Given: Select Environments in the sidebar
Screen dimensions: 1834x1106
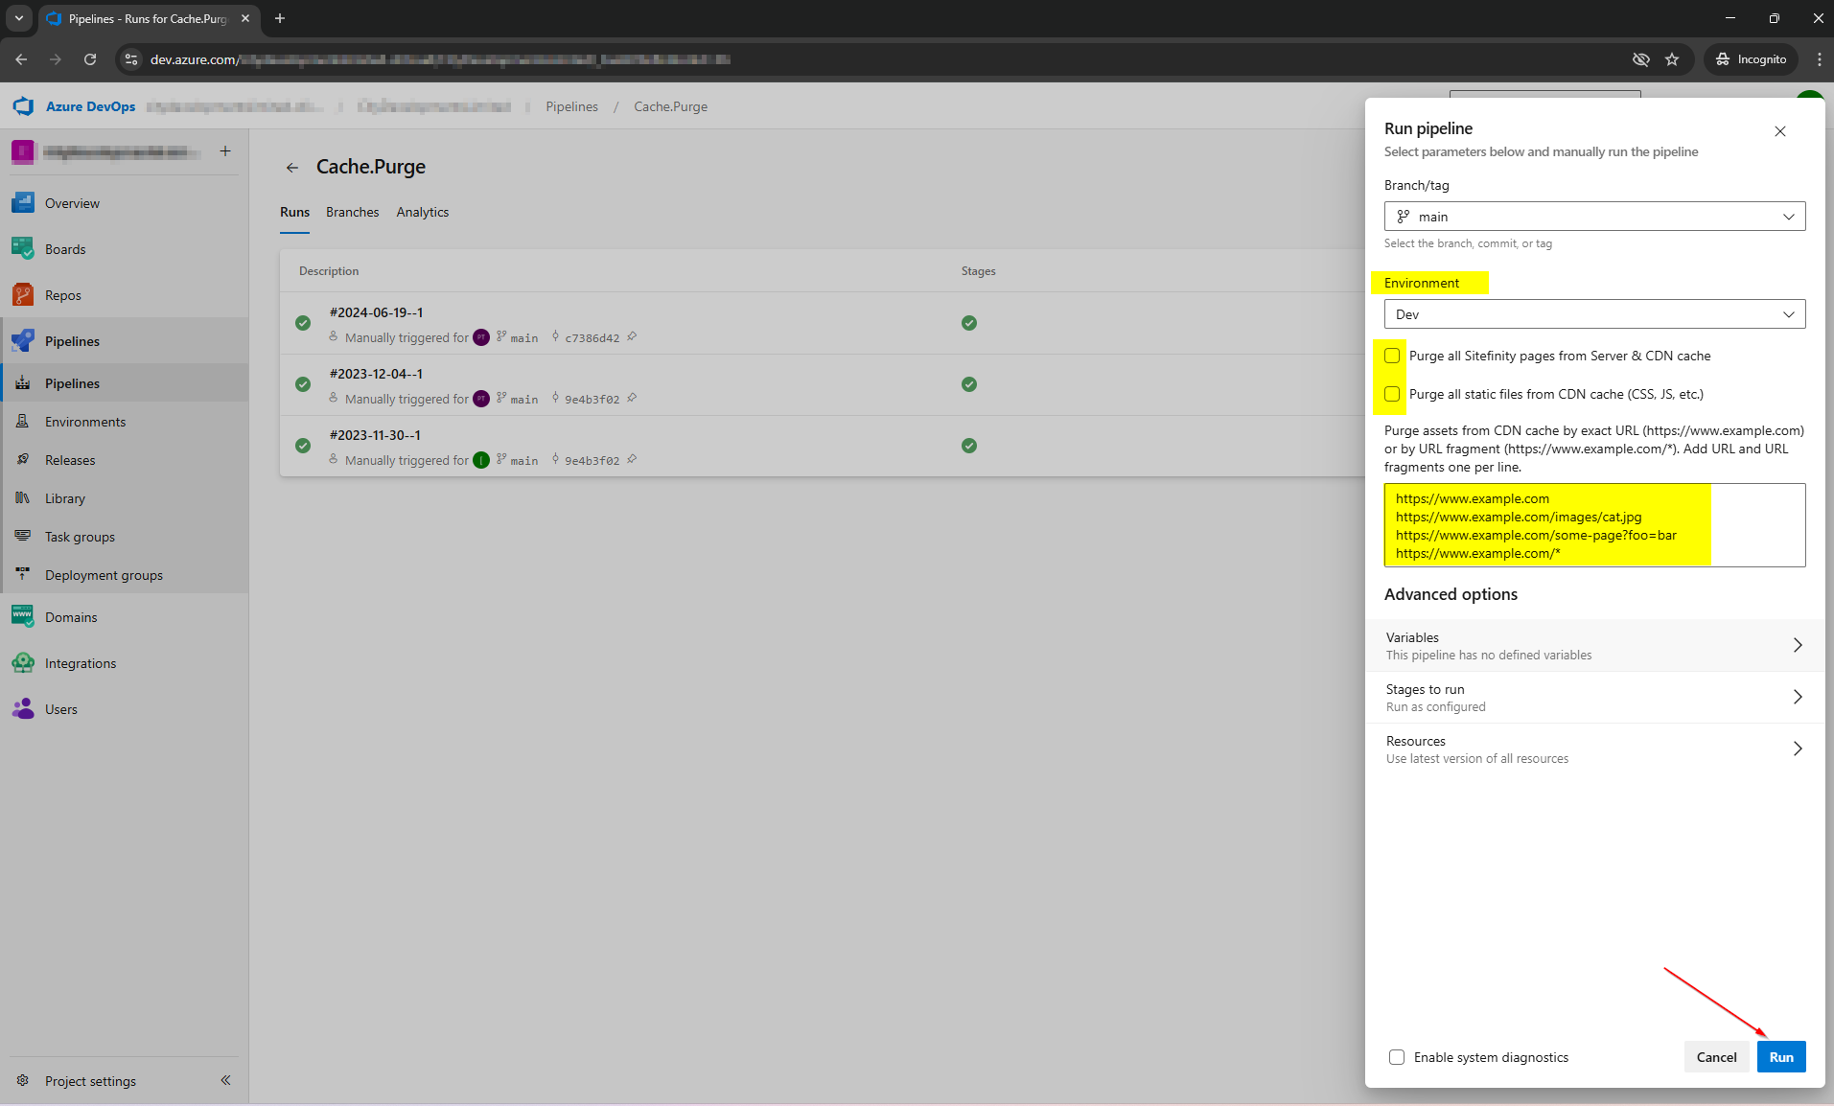Looking at the screenshot, I should tap(85, 421).
